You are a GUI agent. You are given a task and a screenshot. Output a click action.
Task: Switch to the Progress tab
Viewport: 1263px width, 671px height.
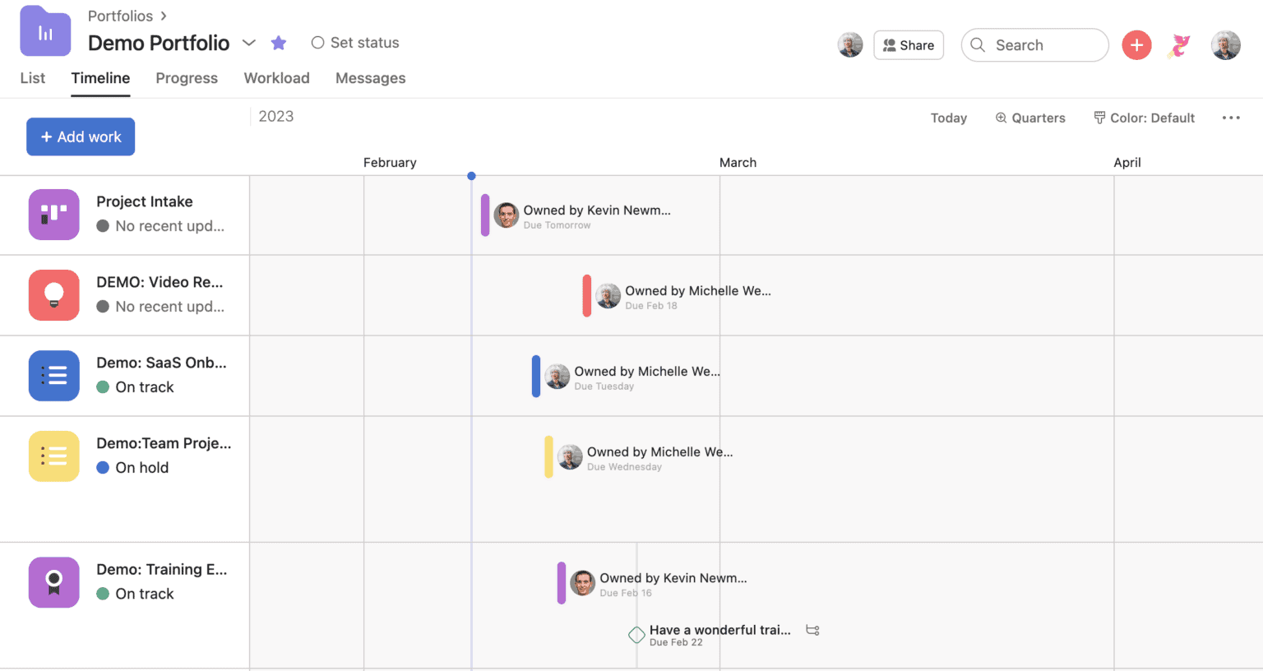click(x=187, y=78)
